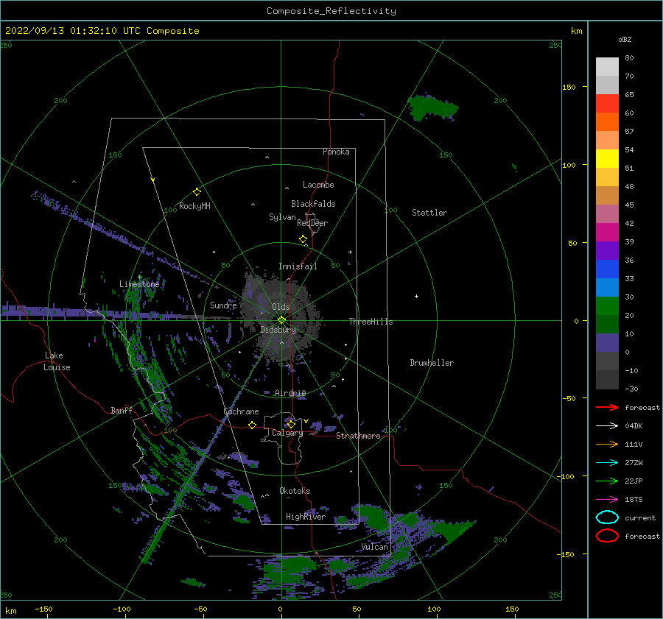Click the red 65-60 dBZ color swatch
Screen dimensions: 663x619
point(607,104)
